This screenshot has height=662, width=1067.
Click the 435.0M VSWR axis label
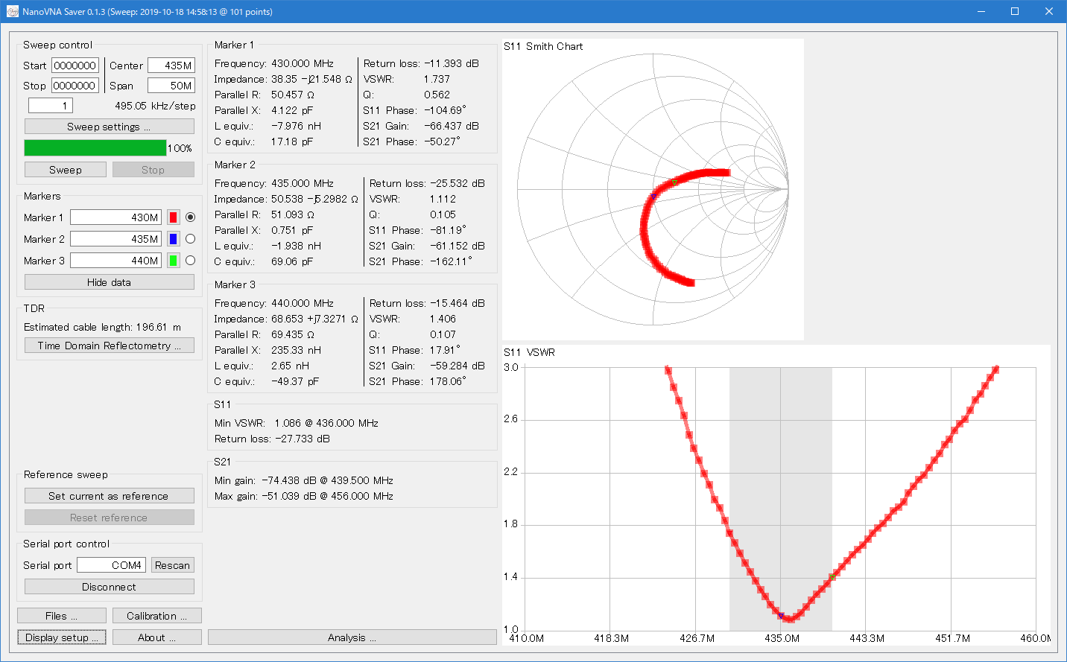point(782,638)
